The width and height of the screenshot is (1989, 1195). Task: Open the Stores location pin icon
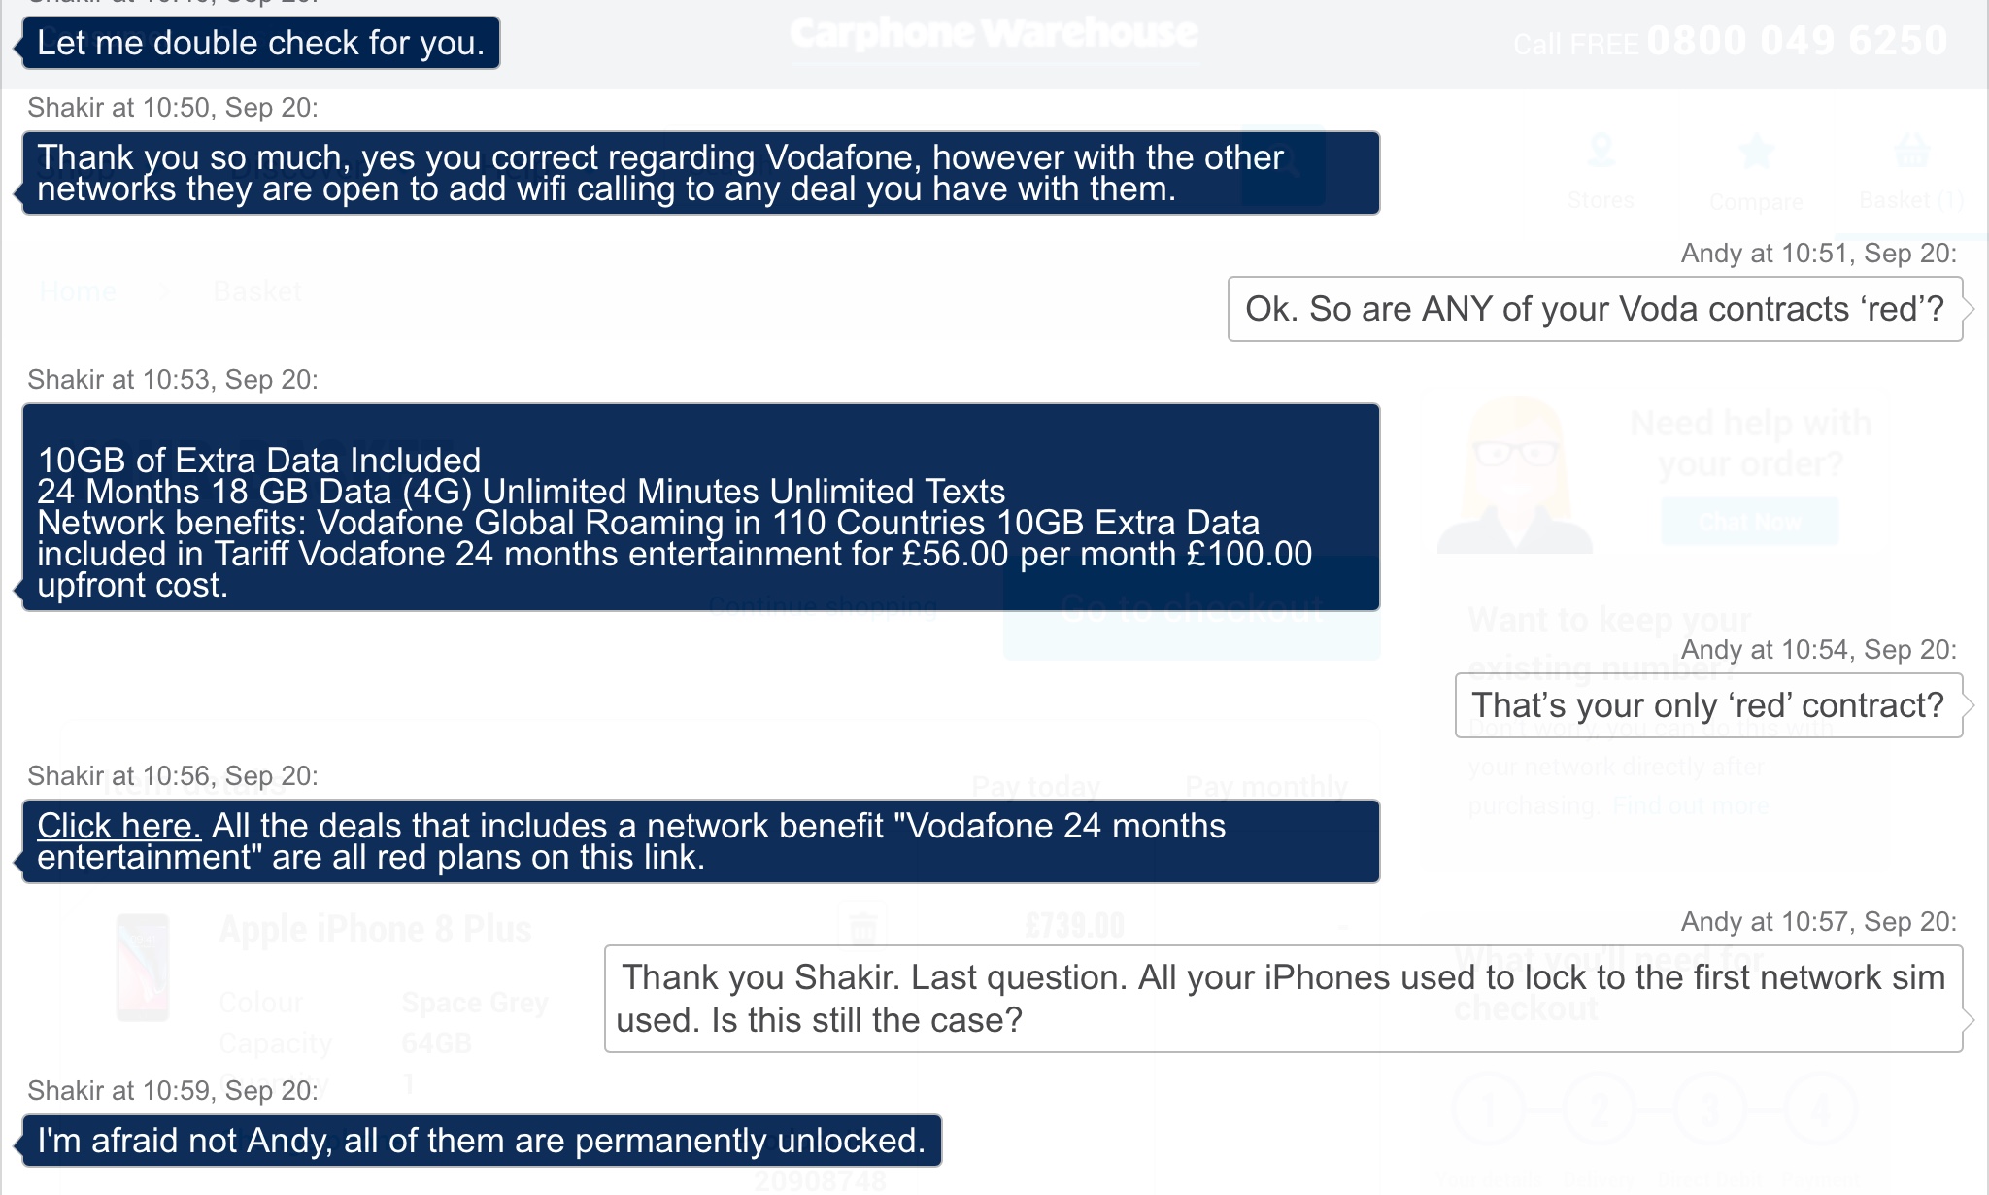pyautogui.click(x=1601, y=153)
